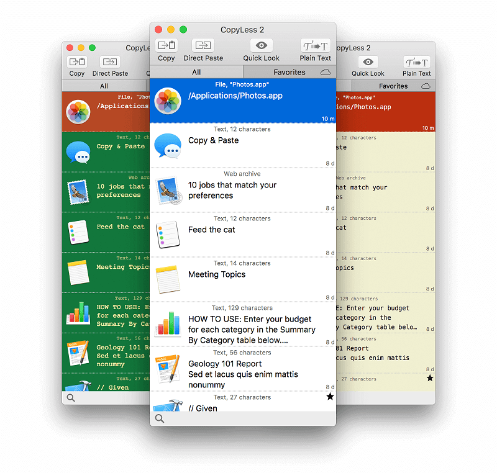Select "Feed the cat" clip in front window

[243, 235]
